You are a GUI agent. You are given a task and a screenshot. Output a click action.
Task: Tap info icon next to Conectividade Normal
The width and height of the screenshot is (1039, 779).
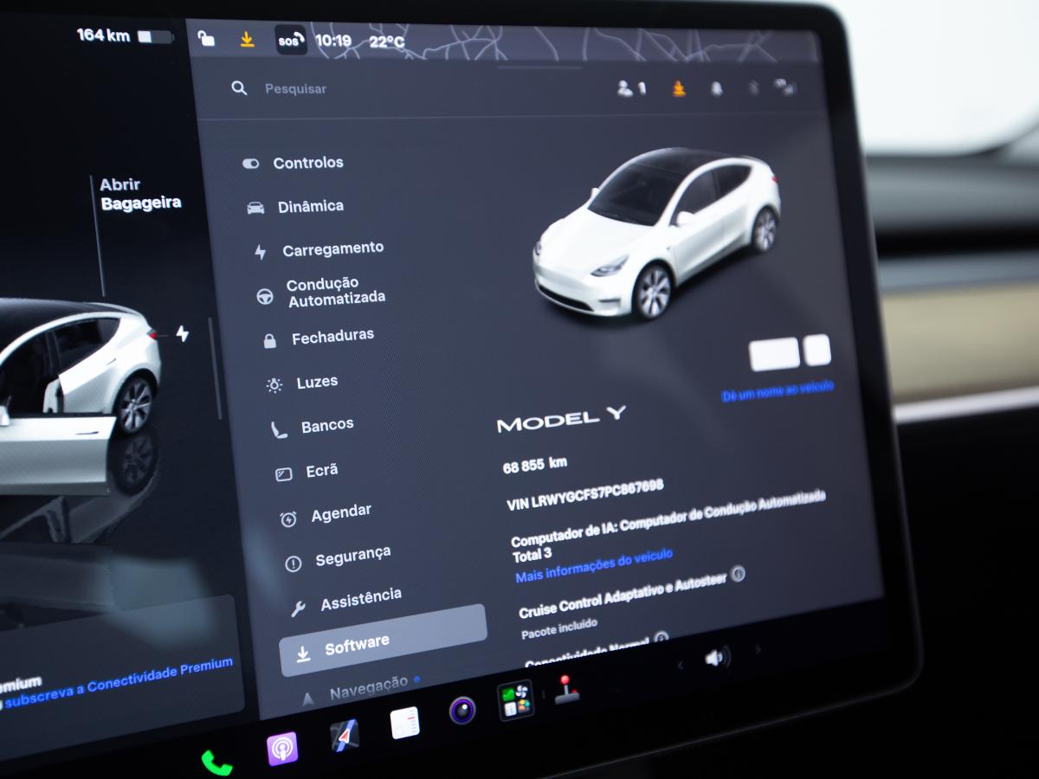pos(661,638)
